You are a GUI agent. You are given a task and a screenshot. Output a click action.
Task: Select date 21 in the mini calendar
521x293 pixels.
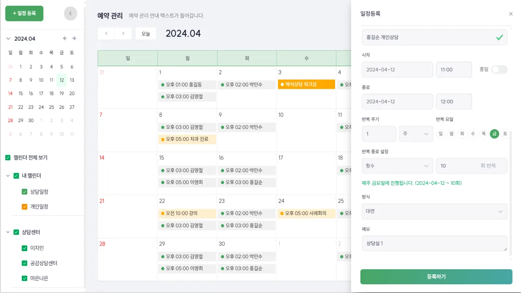(x=10, y=107)
